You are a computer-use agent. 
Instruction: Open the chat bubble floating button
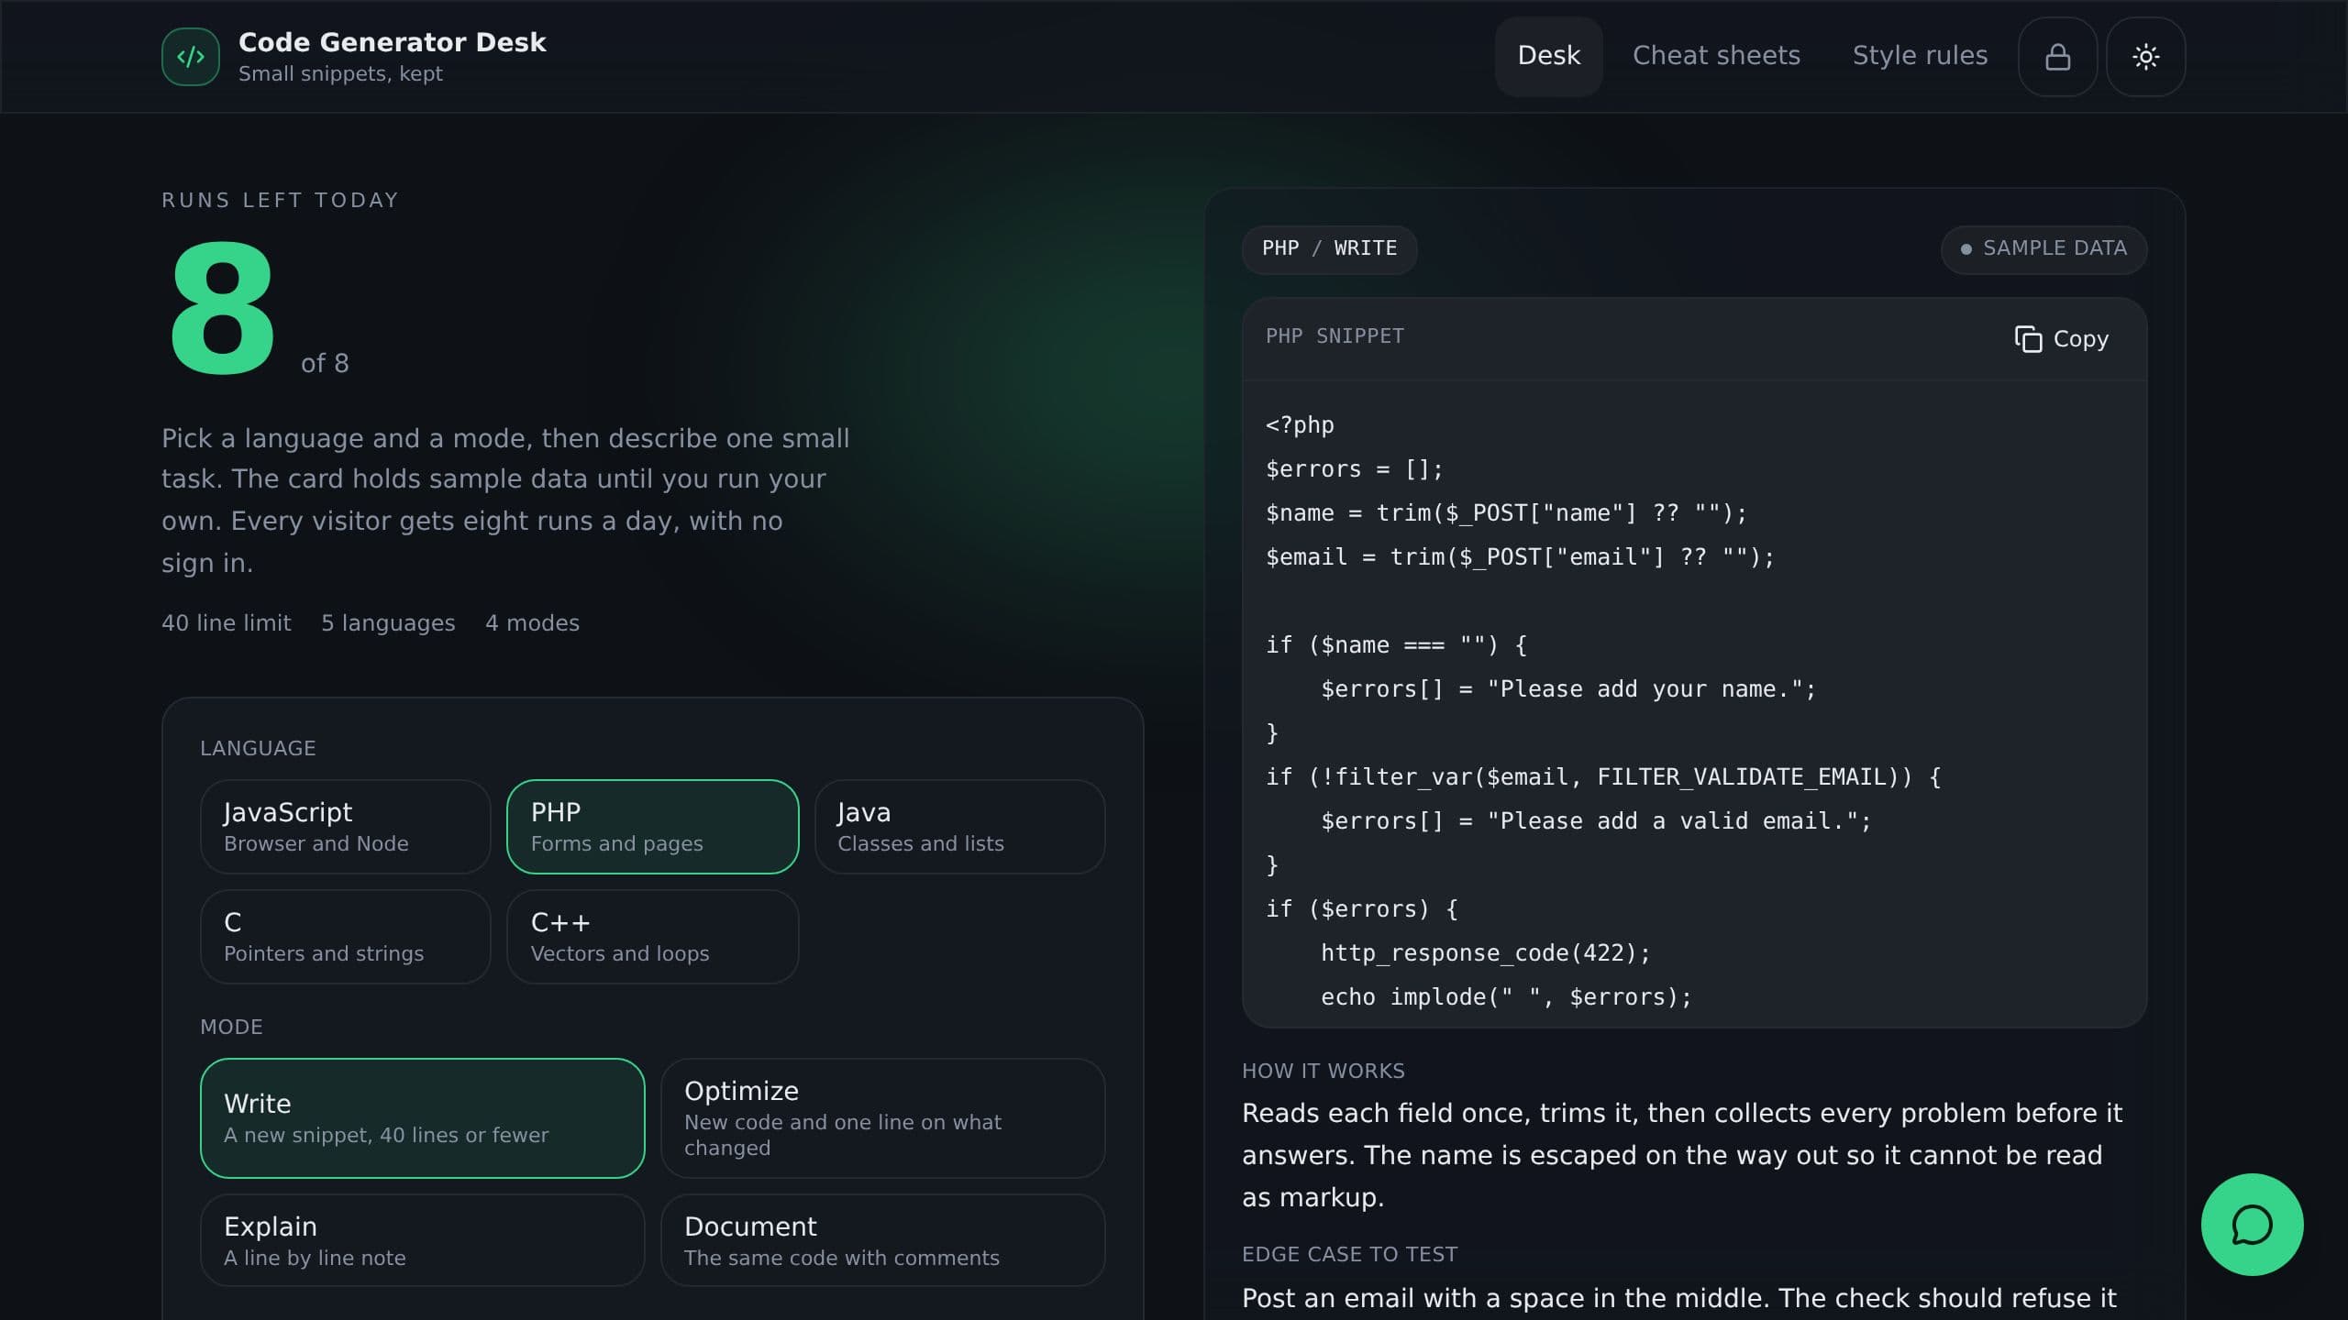coord(2252,1225)
